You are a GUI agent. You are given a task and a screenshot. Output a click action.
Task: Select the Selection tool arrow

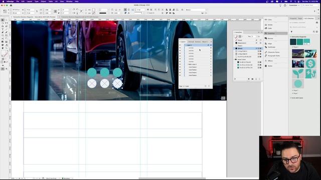click(3, 20)
